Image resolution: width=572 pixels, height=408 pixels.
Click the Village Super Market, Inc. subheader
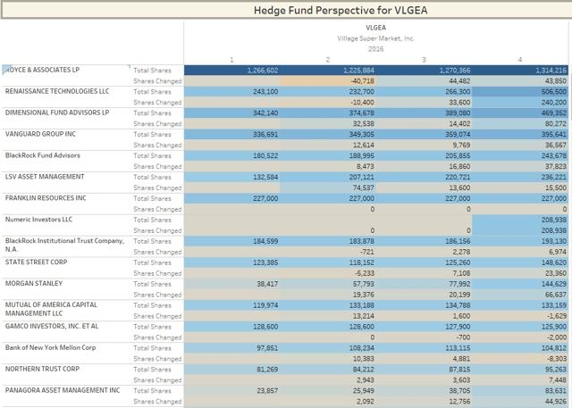[x=375, y=38]
